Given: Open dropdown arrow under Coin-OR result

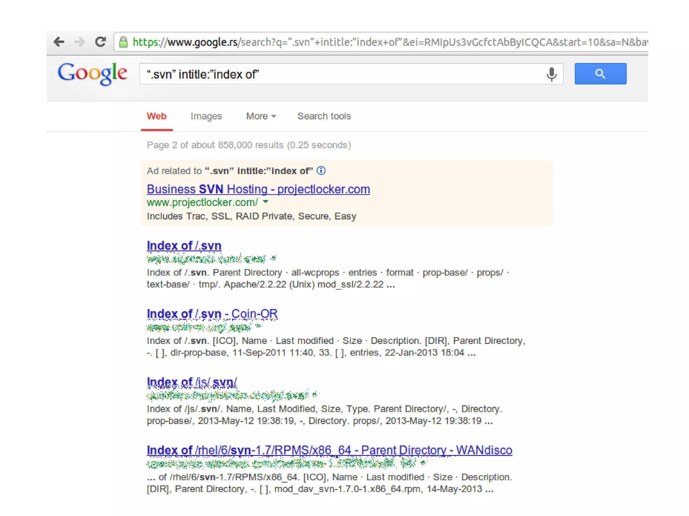Looking at the screenshot, I should coord(258,326).
